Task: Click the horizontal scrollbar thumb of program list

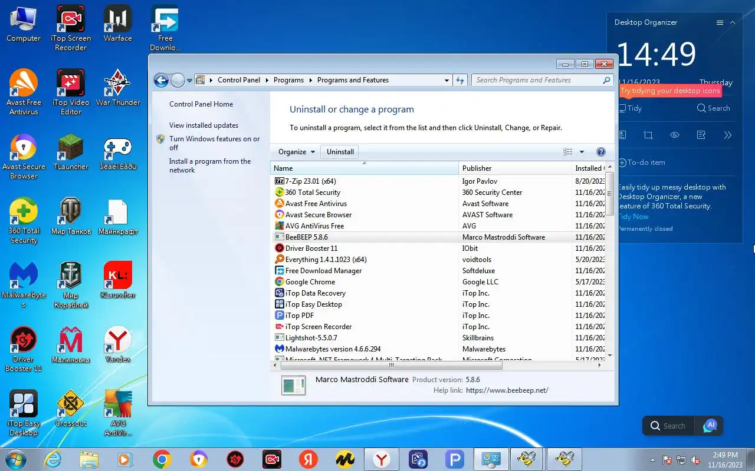Action: pyautogui.click(x=390, y=365)
